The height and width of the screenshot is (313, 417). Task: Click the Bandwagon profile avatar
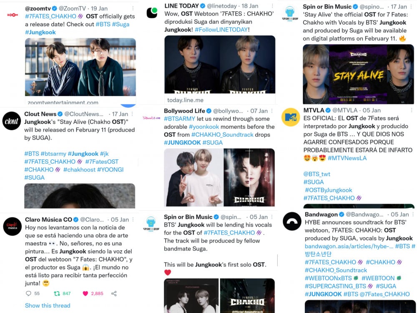click(x=292, y=221)
